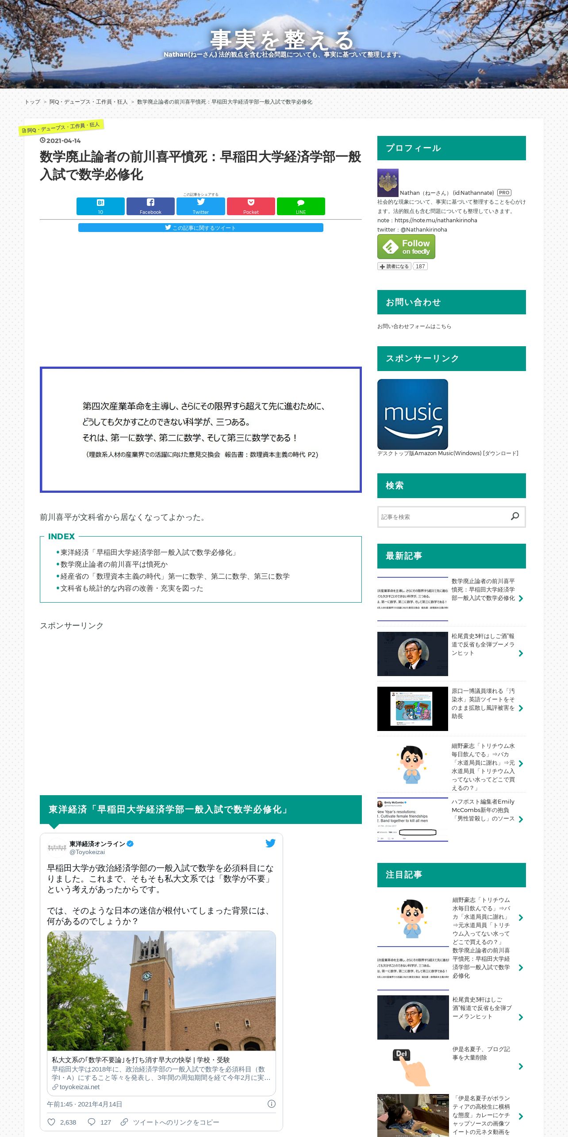
Task: Click tweet info icon
Action: 272,1104
